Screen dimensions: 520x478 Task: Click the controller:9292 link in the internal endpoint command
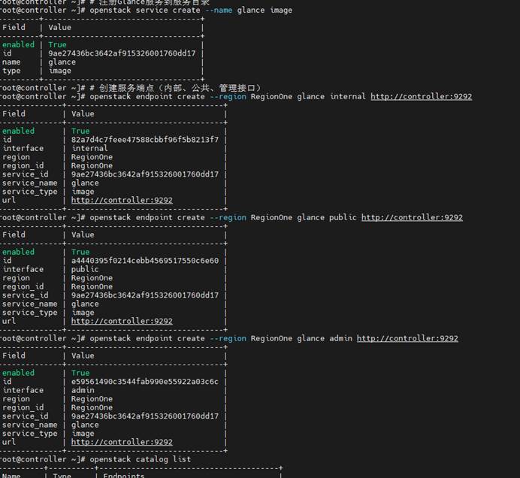pos(421,96)
